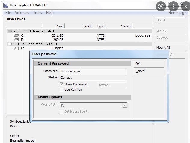The image size is (190, 143).
Task: Click the lens search overlay icon
Action: coord(161,6)
